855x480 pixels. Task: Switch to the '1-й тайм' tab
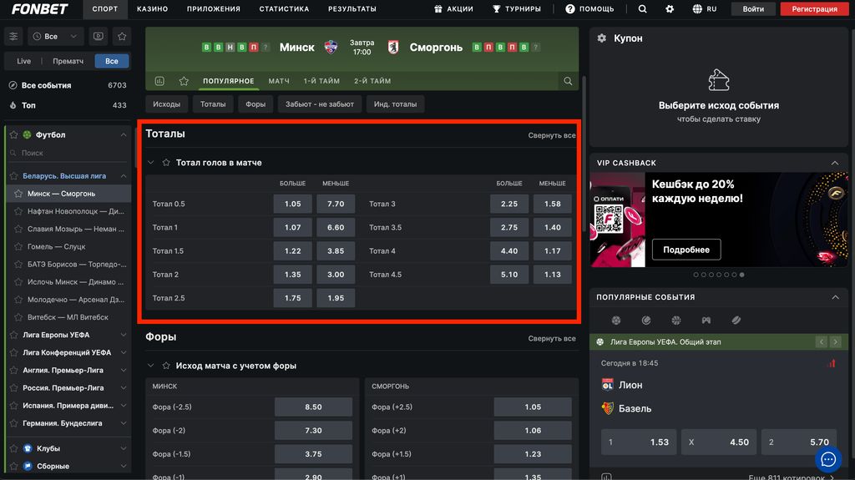pos(321,81)
